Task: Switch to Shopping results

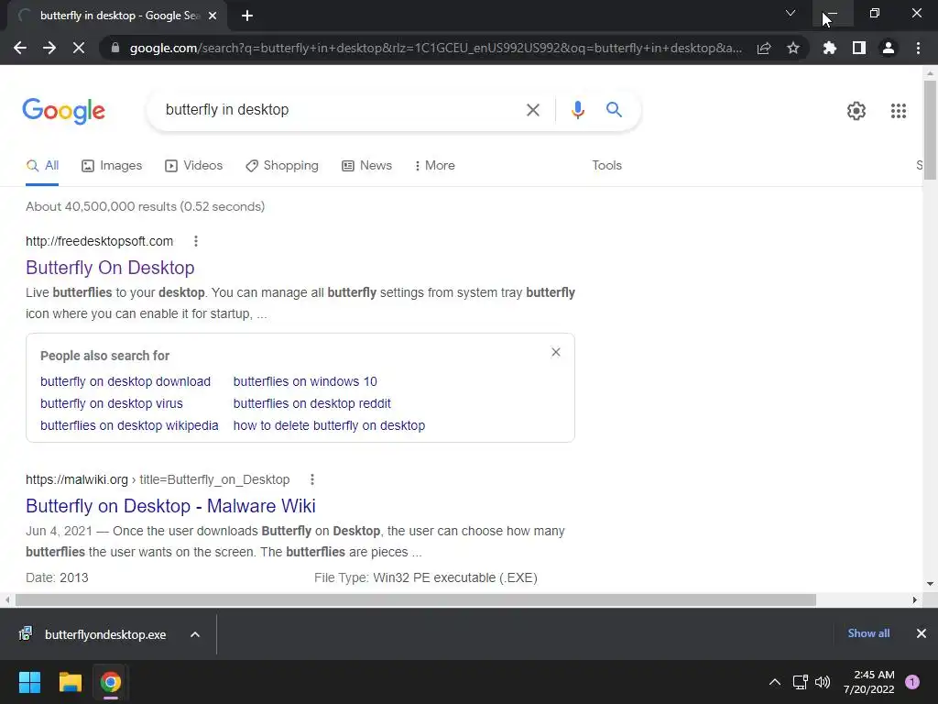Action: click(282, 166)
